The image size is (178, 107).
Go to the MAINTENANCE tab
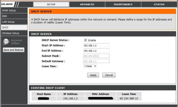[123, 4]
